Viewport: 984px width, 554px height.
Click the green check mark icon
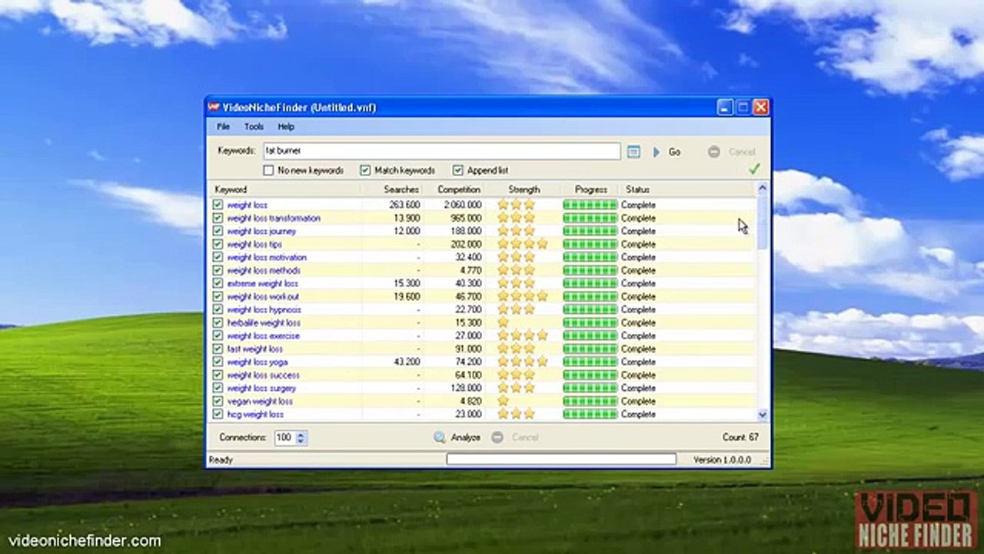point(754,169)
